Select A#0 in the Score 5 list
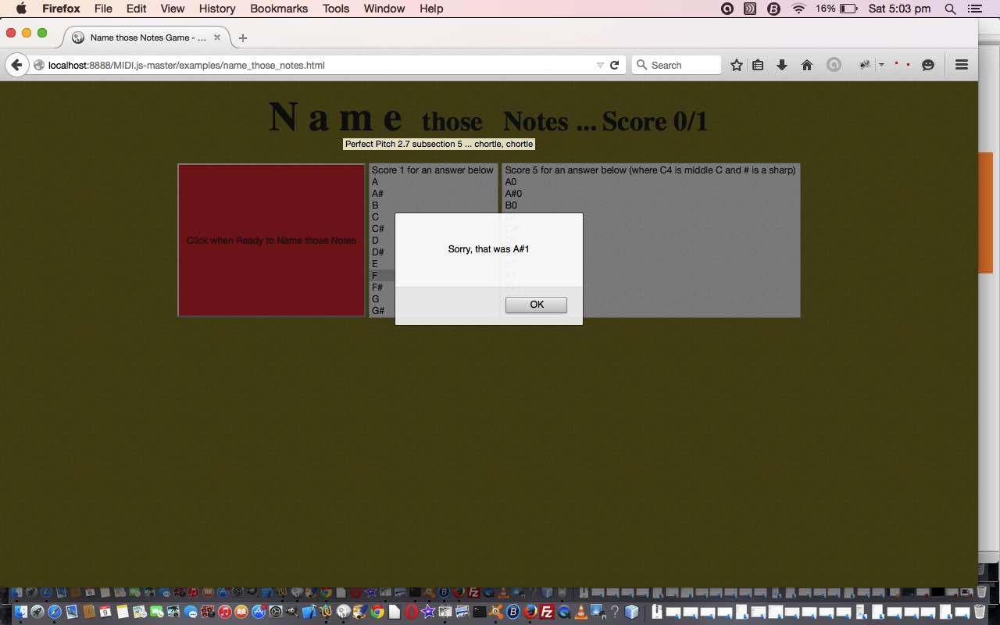The image size is (1000, 625). click(x=513, y=194)
